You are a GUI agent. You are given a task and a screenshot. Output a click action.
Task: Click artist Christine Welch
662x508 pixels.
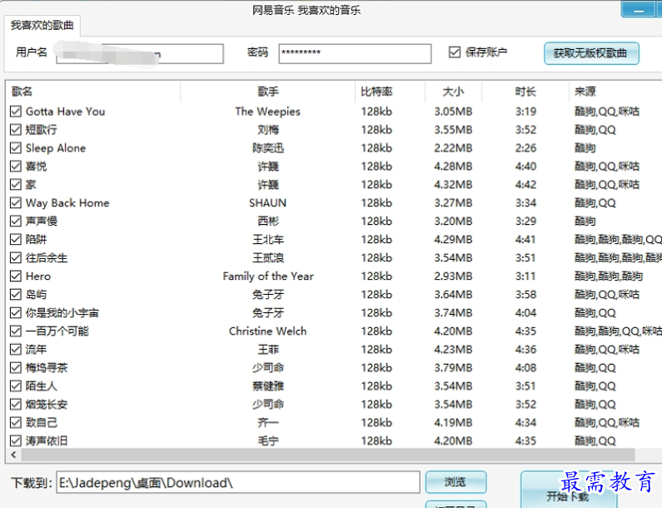pyautogui.click(x=267, y=331)
